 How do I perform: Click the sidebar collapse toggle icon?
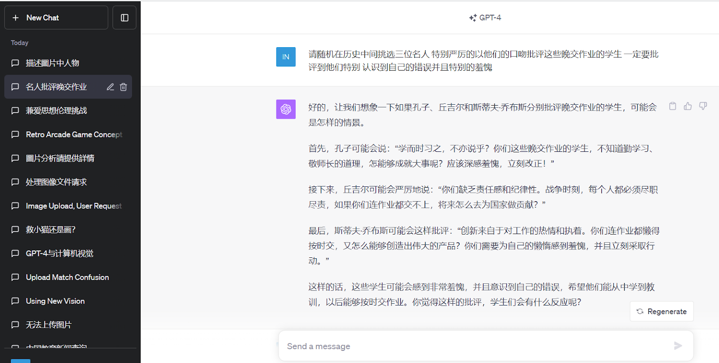pos(124,18)
